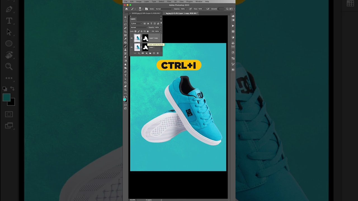Select the Zoom tool in toolbox

click(125, 90)
